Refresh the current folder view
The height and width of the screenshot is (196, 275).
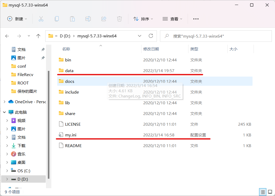(x=151, y=36)
